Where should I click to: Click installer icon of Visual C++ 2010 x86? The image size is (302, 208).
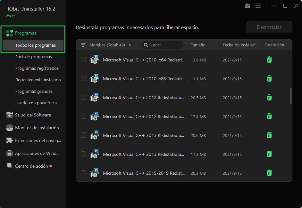(94, 78)
